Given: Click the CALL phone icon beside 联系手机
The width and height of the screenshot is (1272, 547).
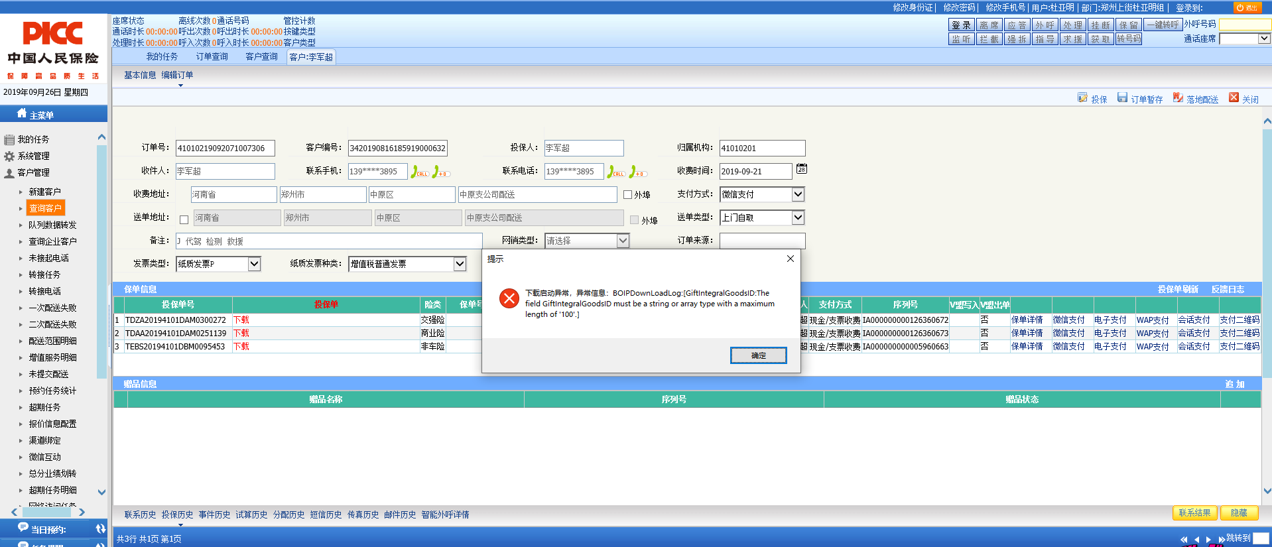Looking at the screenshot, I should (419, 172).
